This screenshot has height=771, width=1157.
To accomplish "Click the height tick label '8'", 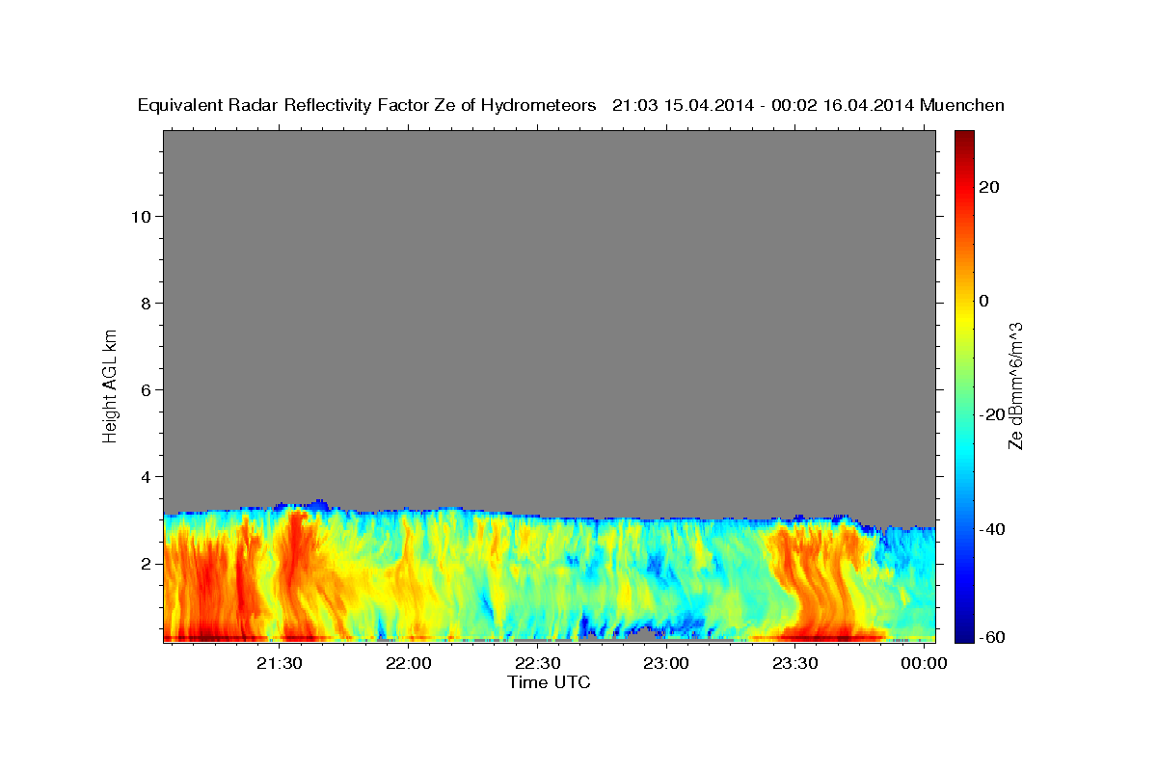I will [x=147, y=303].
